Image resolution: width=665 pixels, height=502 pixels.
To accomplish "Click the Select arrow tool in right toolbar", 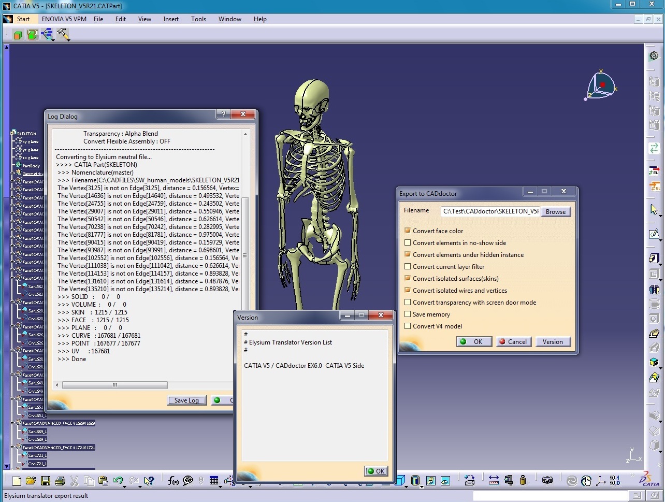I will click(654, 209).
